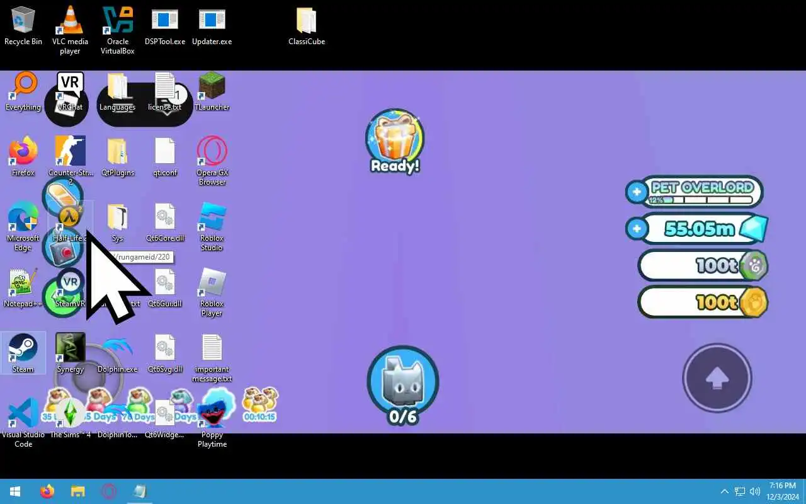The height and width of the screenshot is (504, 806).
Task: Launch Opera GX Browser desktop shortcut
Action: click(212, 162)
